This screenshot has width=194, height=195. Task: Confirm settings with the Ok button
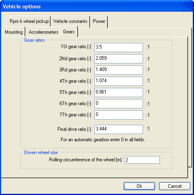139,186
